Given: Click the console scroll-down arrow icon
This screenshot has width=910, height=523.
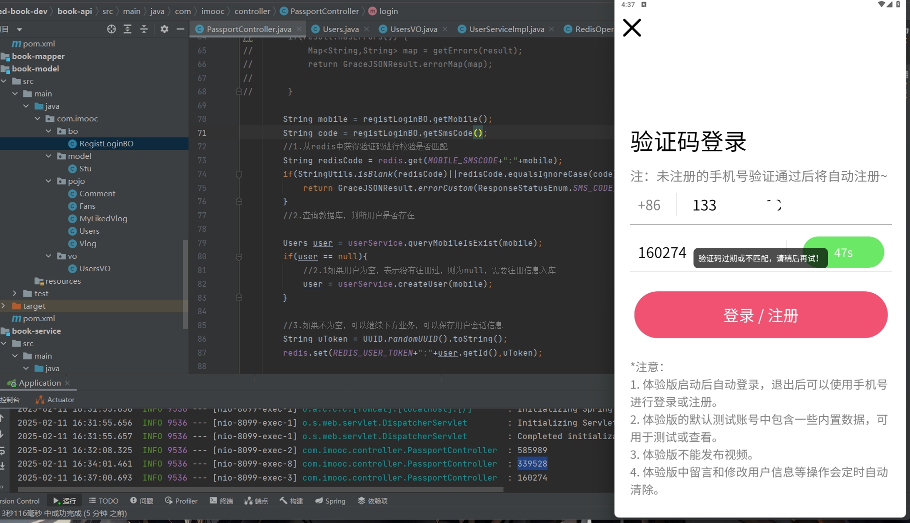Looking at the screenshot, I should point(2,434).
